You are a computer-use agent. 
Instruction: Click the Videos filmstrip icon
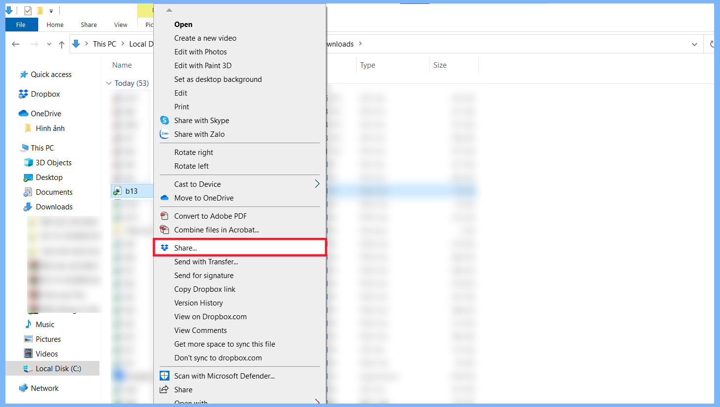tap(28, 354)
